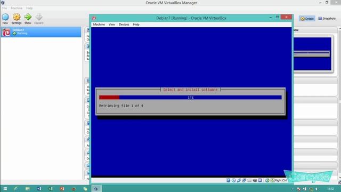Click the green Show arrow icon
The image size is (341, 192).
coord(28,17)
